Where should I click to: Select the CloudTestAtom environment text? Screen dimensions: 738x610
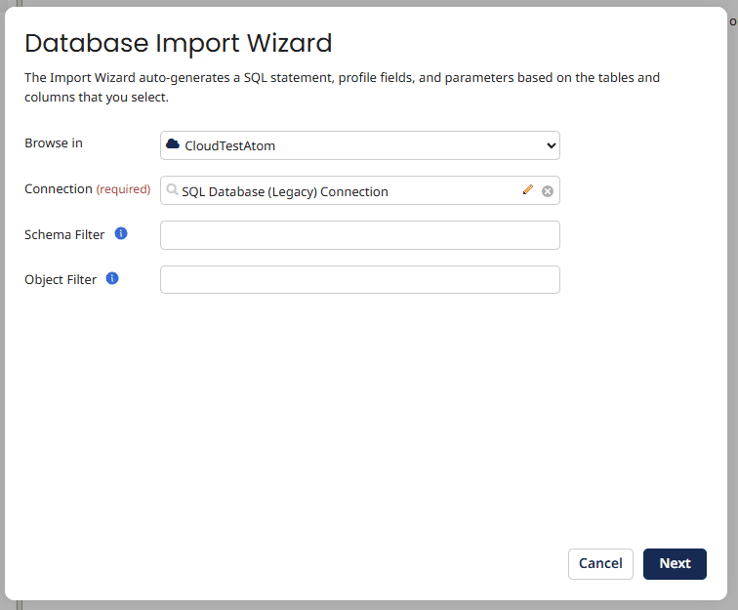tap(229, 146)
